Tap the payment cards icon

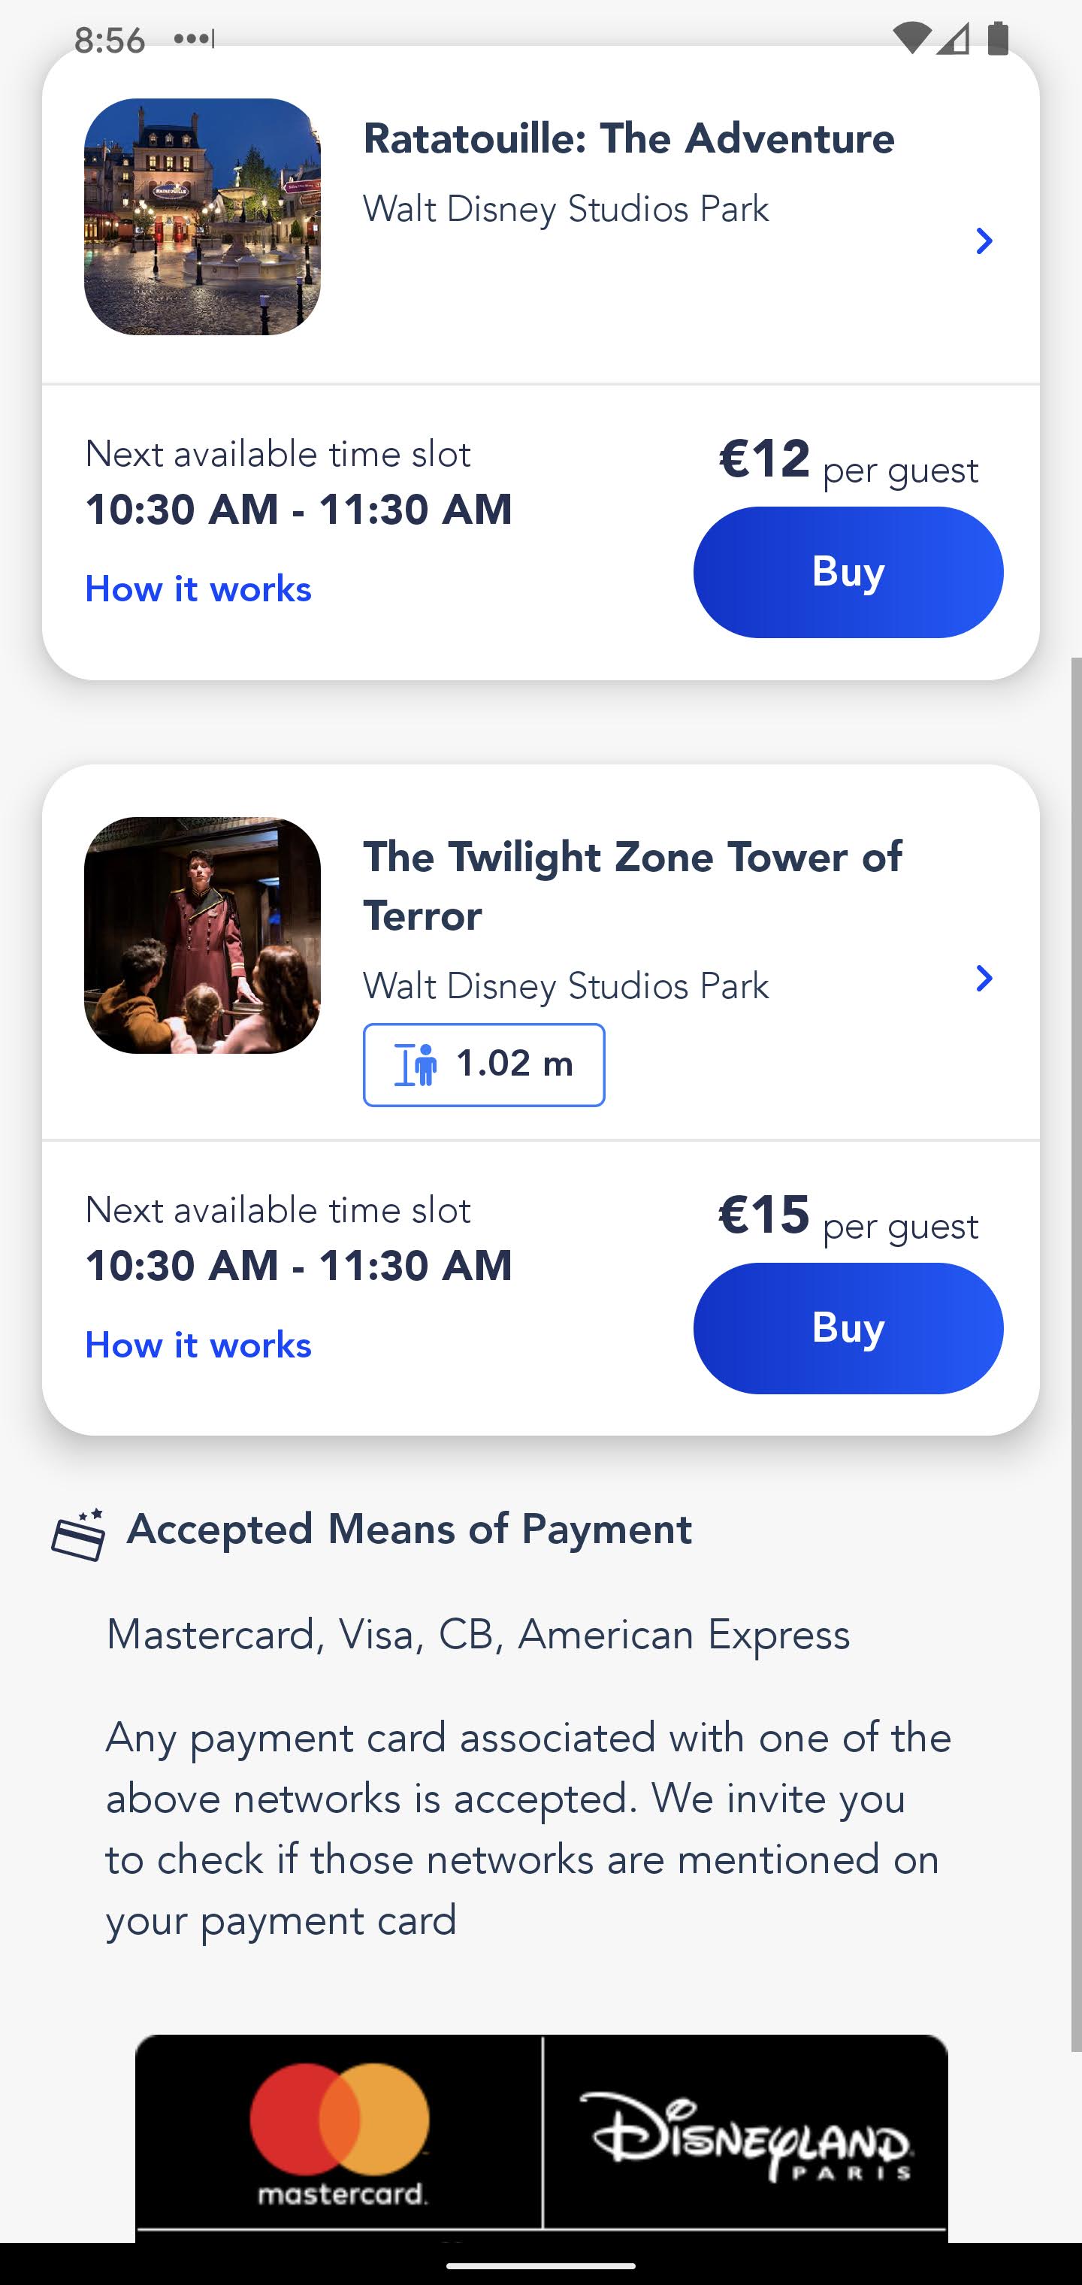coord(78,1536)
